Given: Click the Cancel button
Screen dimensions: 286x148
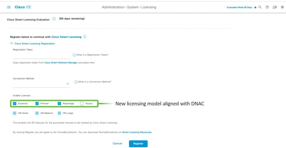Looking at the screenshot, I should pyautogui.click(x=117, y=144).
